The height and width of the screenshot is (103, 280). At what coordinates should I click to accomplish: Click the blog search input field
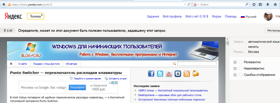(x=197, y=64)
